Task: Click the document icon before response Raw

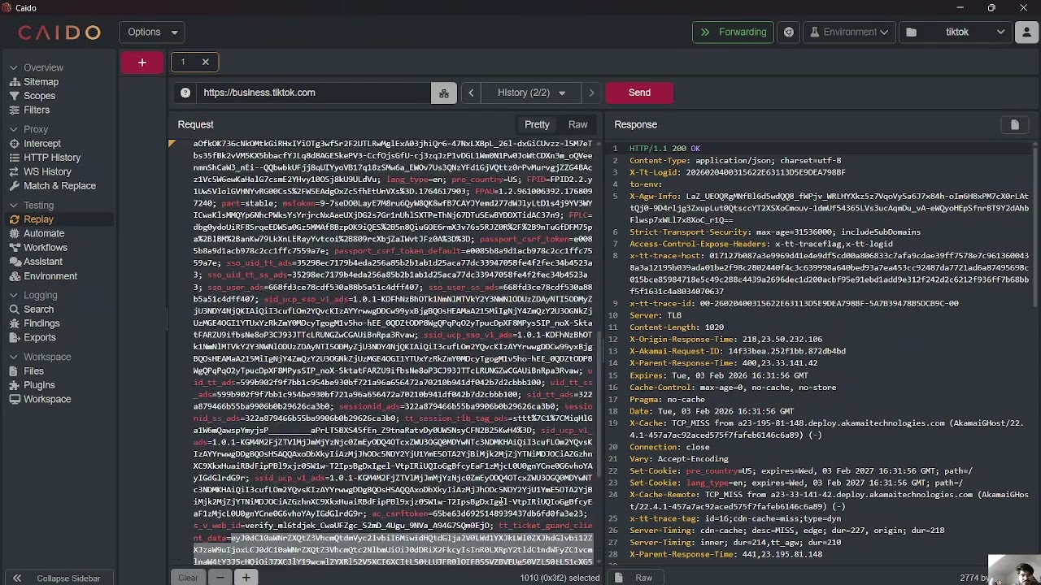Action: pyautogui.click(x=619, y=578)
